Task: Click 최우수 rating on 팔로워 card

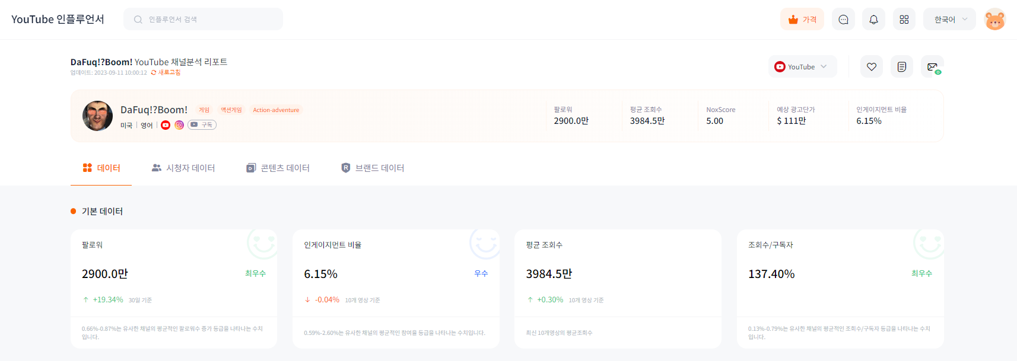Action: click(255, 273)
